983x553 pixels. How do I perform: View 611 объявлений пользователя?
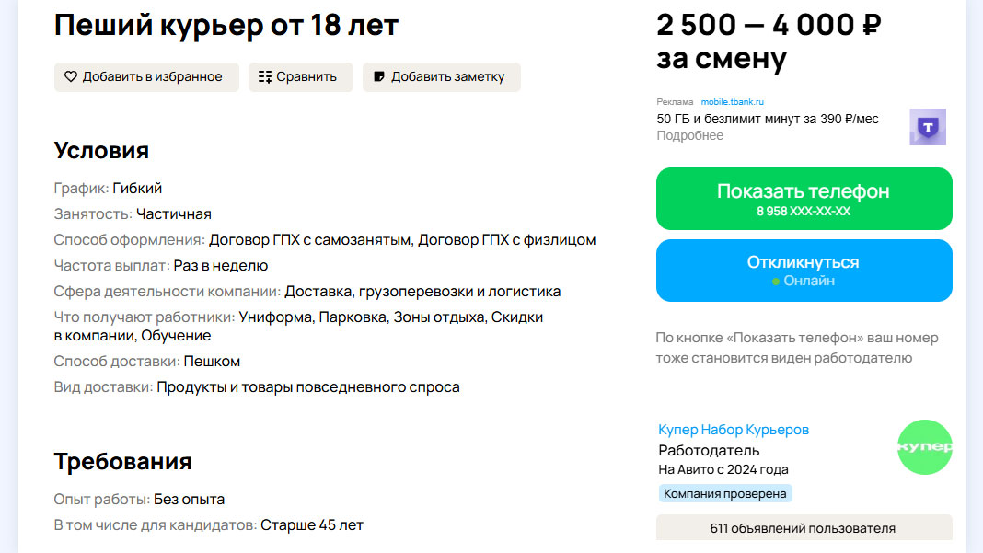[x=804, y=528]
